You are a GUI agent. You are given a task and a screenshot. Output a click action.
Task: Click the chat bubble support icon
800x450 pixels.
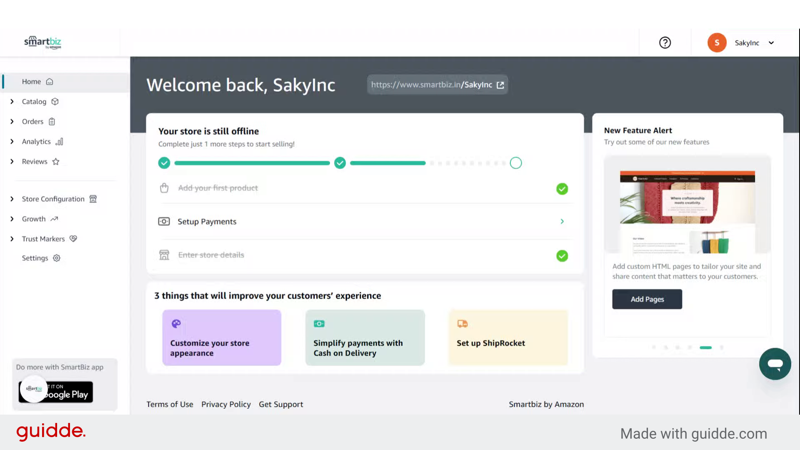click(x=775, y=364)
